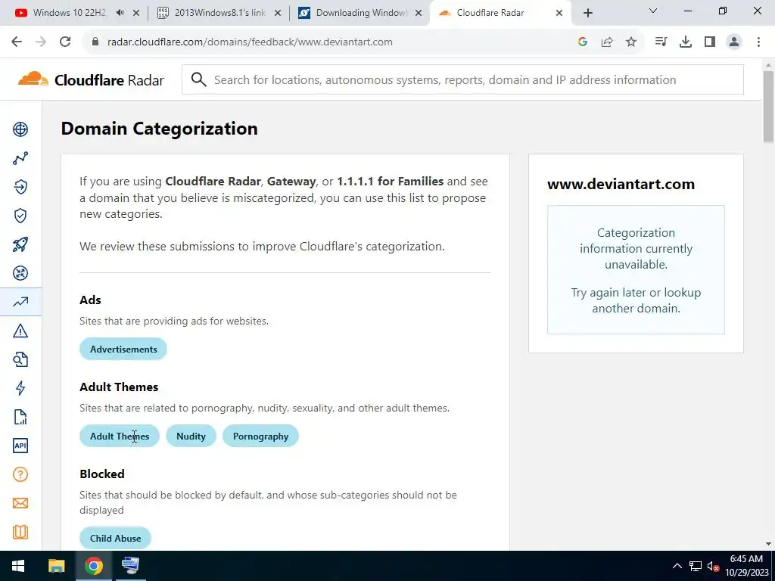
Task: Click the Ads section heading
Action: pos(90,300)
